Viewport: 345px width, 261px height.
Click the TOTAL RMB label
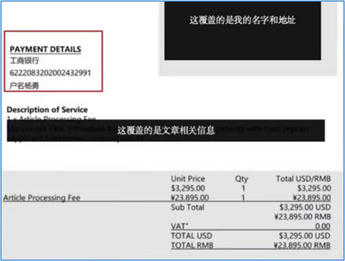[192, 245]
